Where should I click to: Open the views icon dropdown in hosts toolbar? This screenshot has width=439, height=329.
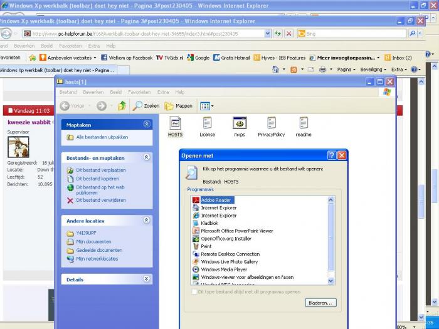click(206, 106)
